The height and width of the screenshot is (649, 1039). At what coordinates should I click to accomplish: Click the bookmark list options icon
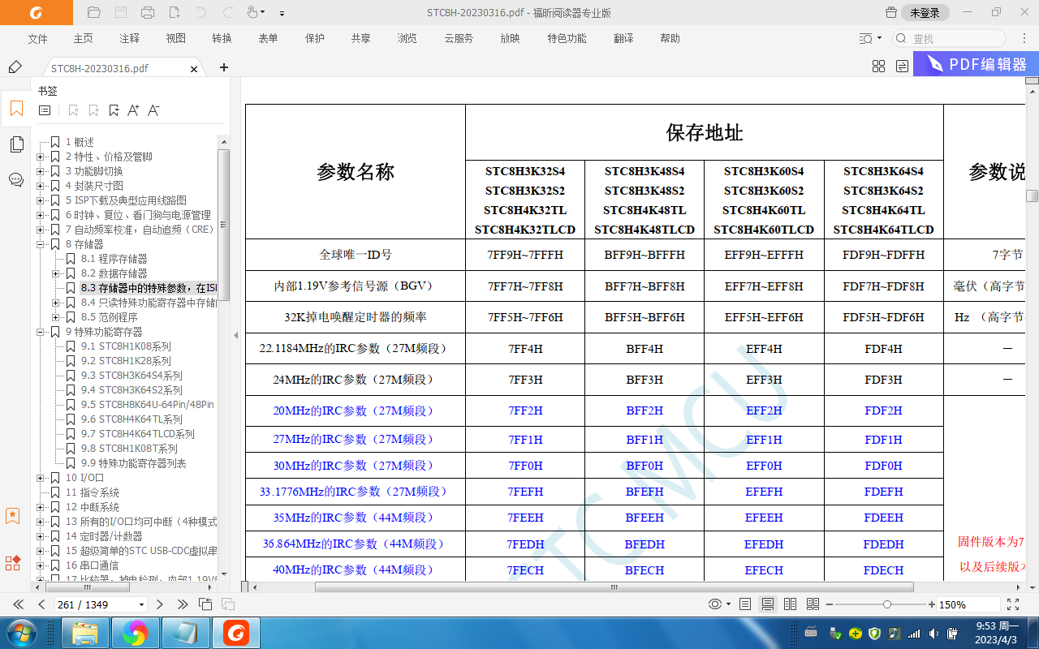[x=45, y=110]
